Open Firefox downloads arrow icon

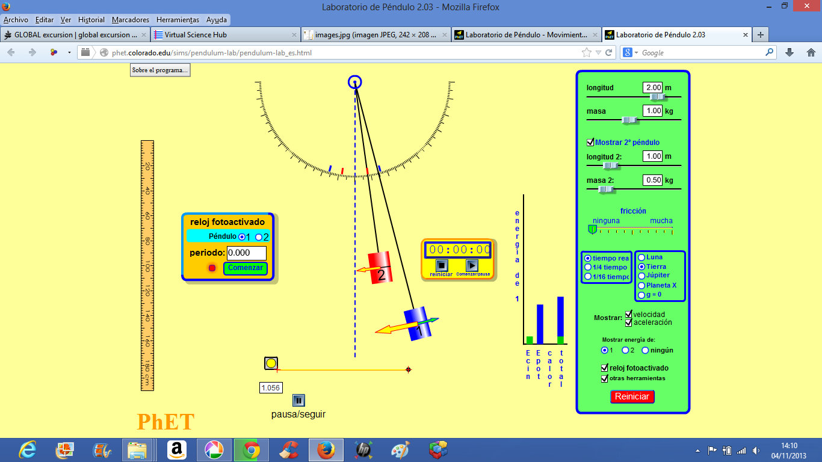[x=790, y=53]
